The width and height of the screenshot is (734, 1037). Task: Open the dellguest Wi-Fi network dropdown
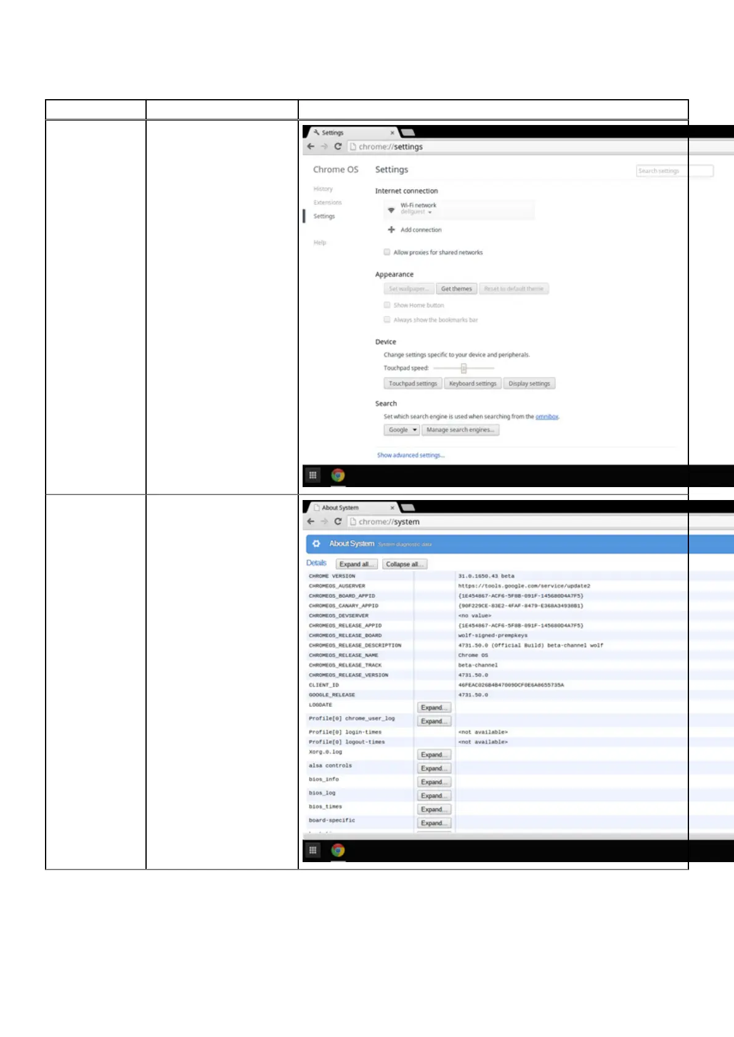click(x=417, y=212)
